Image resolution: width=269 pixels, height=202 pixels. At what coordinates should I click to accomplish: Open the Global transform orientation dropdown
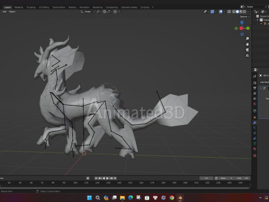(x=87, y=12)
